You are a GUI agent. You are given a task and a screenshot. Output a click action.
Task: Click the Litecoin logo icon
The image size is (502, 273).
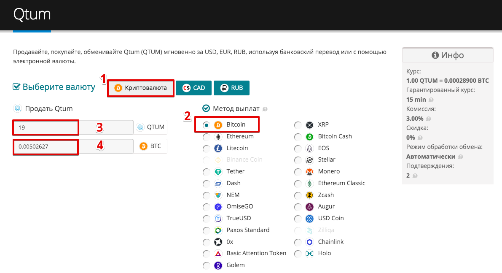click(218, 149)
